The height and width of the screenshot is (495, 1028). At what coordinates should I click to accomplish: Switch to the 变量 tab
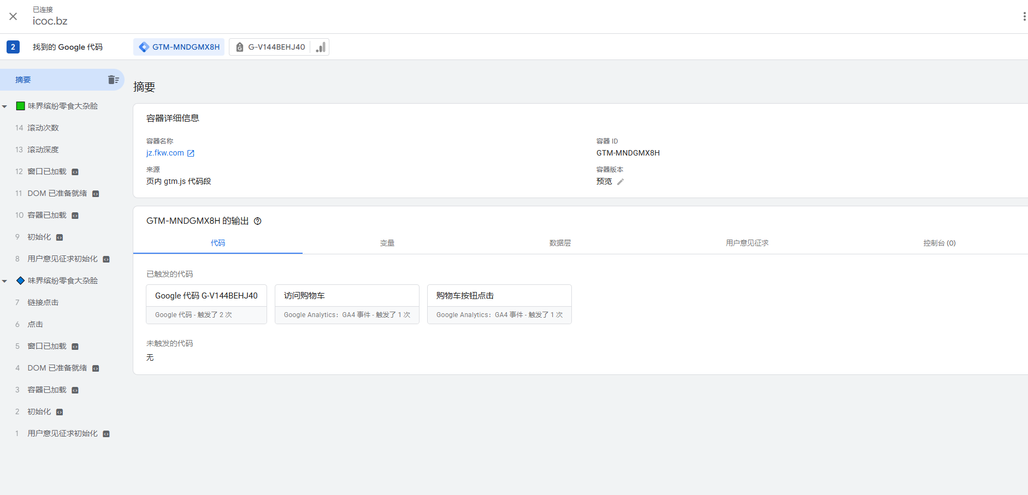click(x=387, y=243)
